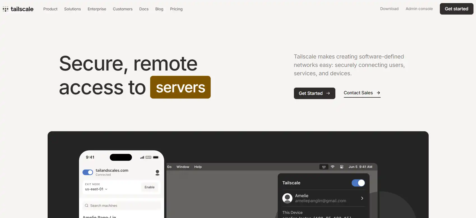Click the Tailscale menu bar icon
The width and height of the screenshot is (476, 218).
(324, 167)
